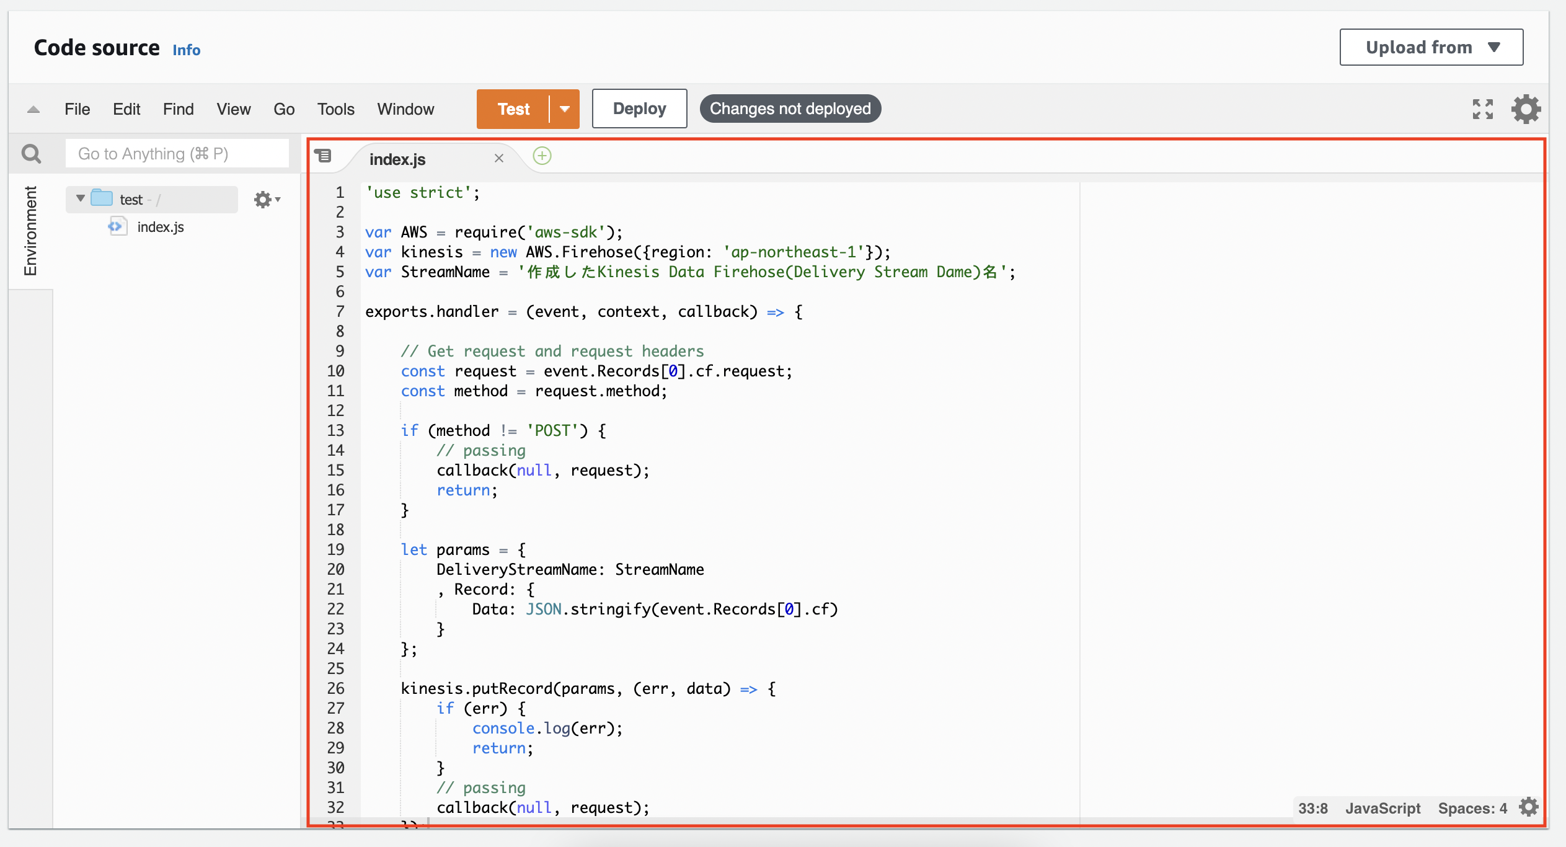Image resolution: width=1566 pixels, height=847 pixels.
Task: Open the Info link next to Code source
Action: click(x=187, y=50)
